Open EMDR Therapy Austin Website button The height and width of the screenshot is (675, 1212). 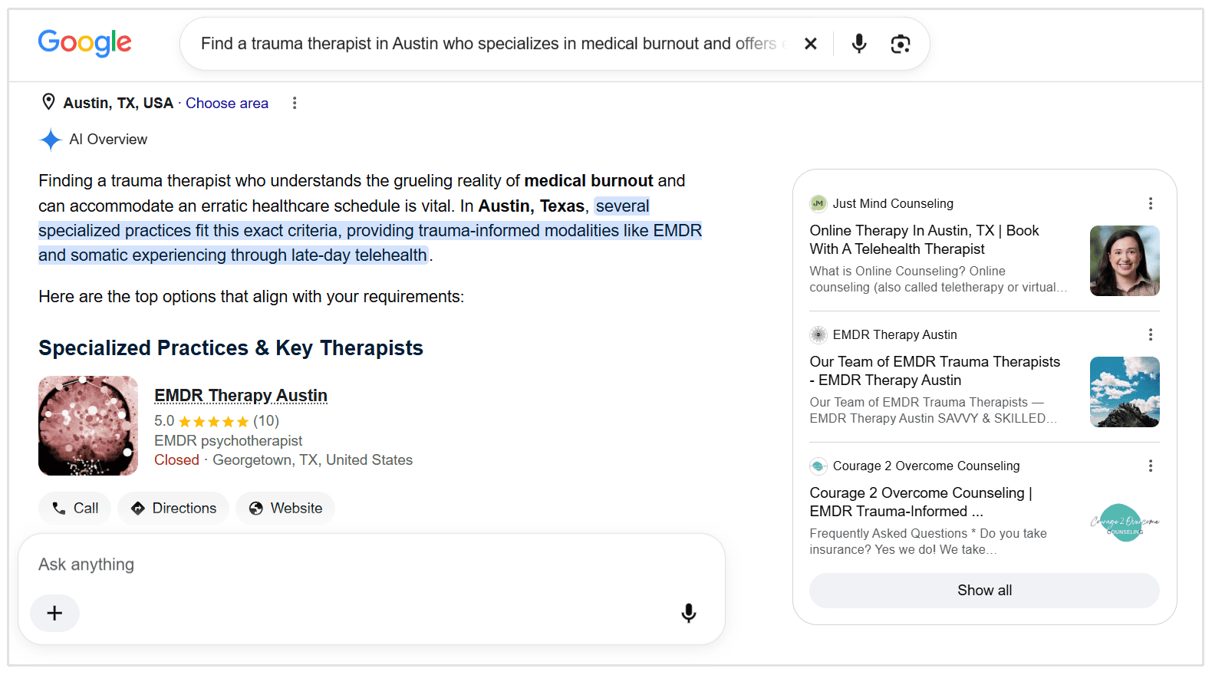285,508
